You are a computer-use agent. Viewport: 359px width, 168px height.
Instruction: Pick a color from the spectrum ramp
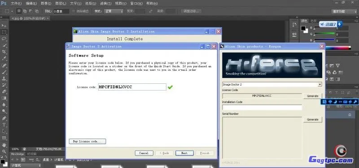338,48
